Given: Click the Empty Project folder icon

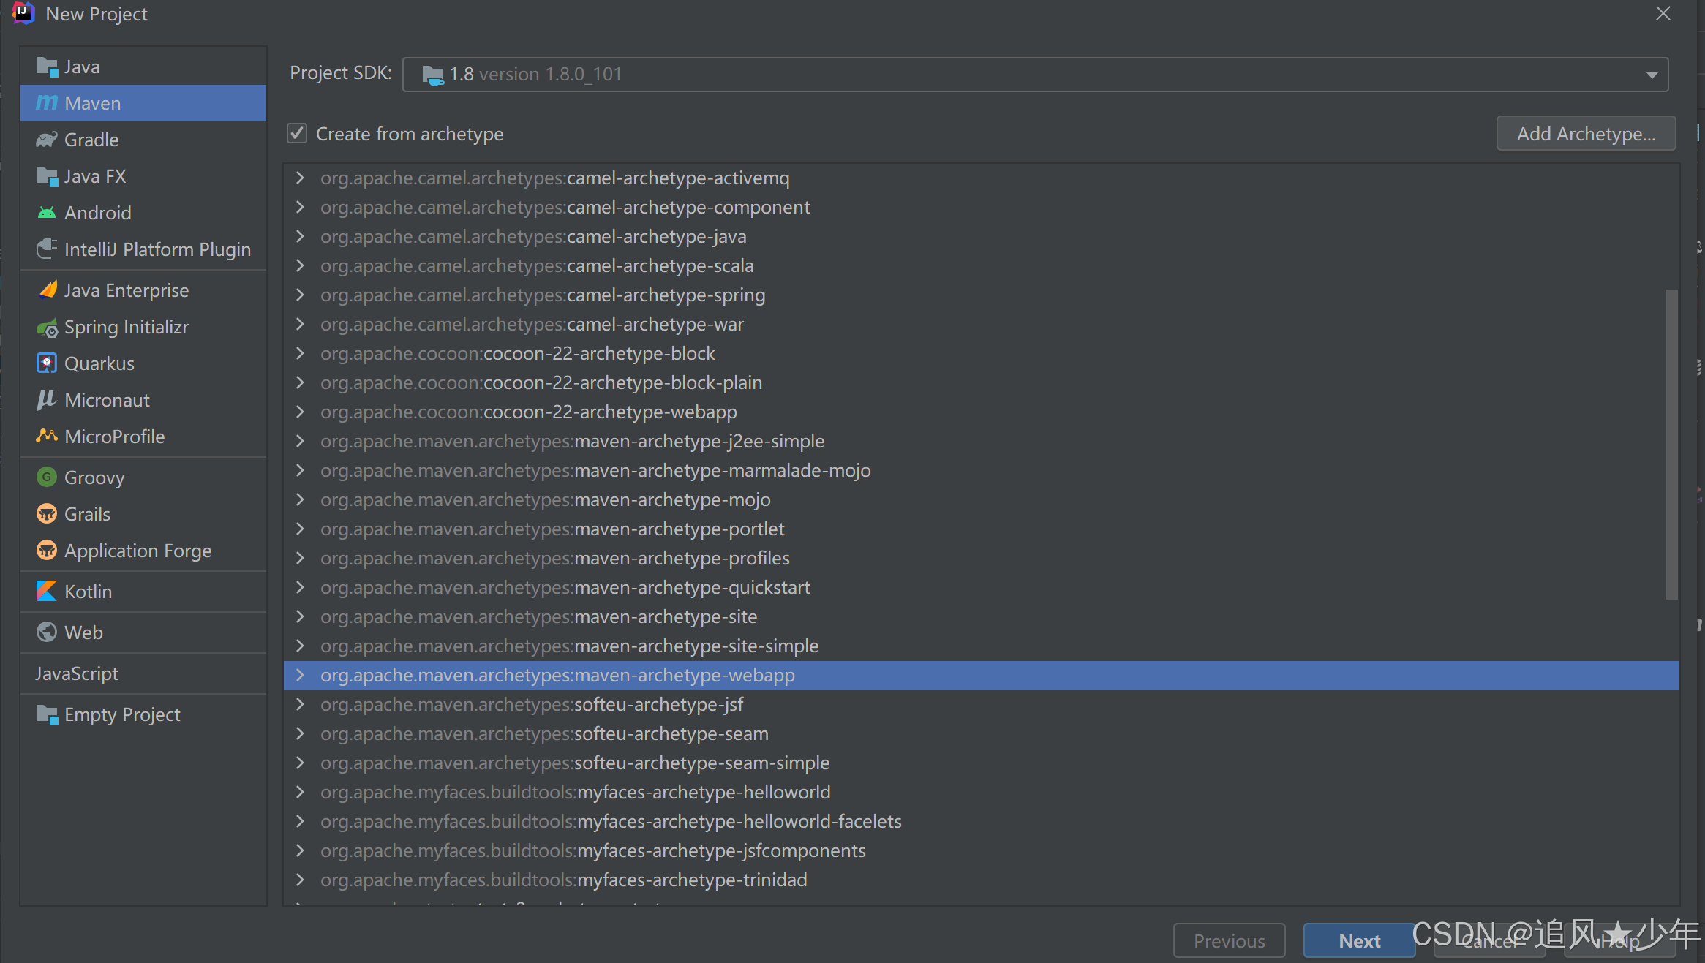Looking at the screenshot, I should (47, 715).
